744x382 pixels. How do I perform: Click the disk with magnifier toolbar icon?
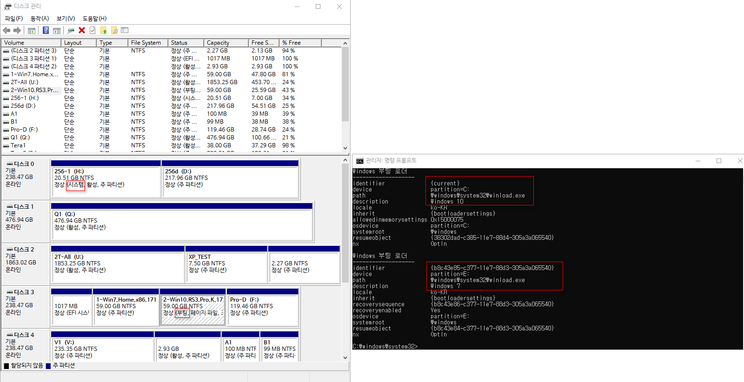tap(71, 31)
